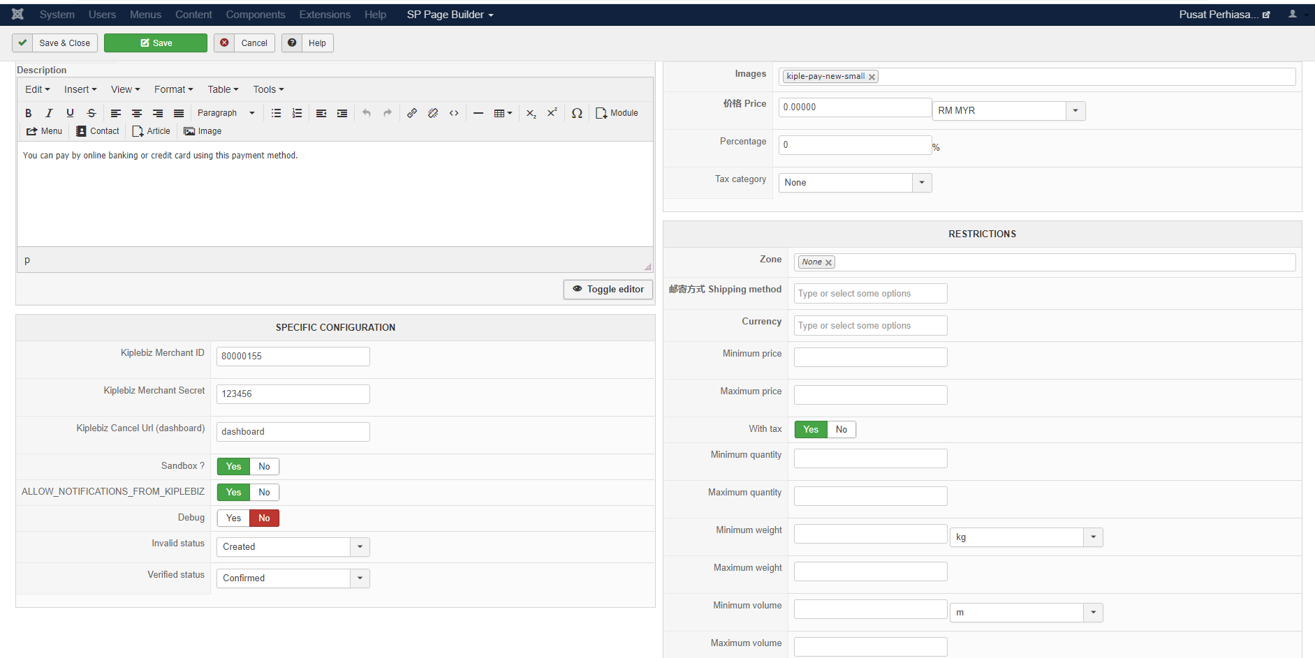Insert a special character (omega)
Viewport: 1315px width, 658px height.
click(577, 113)
